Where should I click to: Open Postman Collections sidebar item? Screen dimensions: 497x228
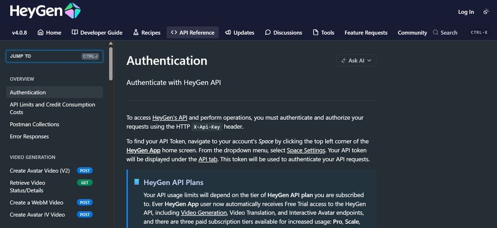pos(54,125)
